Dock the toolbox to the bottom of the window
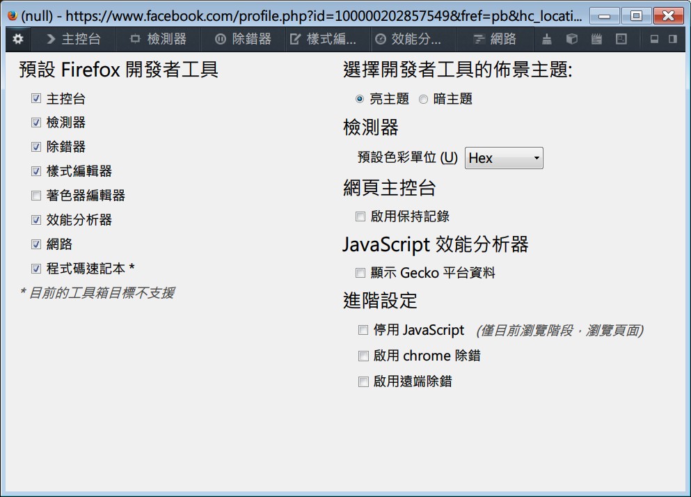691x497 pixels. pos(654,39)
